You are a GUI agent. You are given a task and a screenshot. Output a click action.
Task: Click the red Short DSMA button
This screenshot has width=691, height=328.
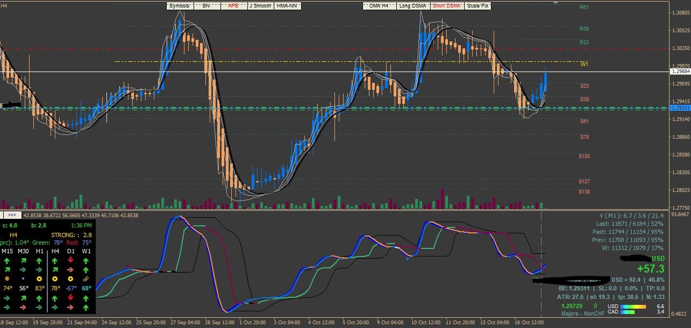[x=446, y=6]
